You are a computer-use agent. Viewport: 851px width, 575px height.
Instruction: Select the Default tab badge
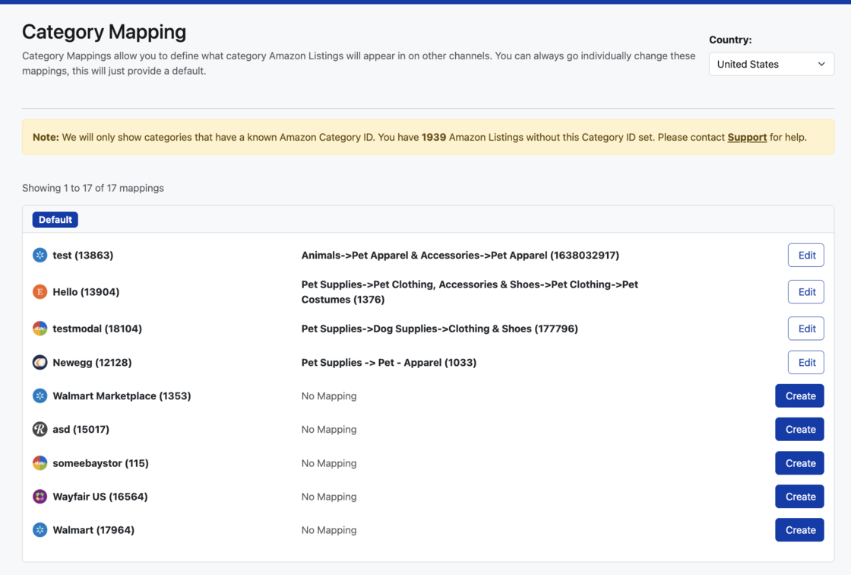[x=55, y=220]
